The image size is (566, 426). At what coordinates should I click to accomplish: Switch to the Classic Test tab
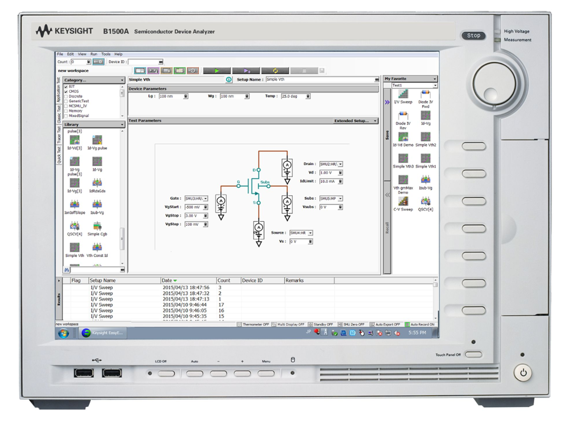click(59, 114)
